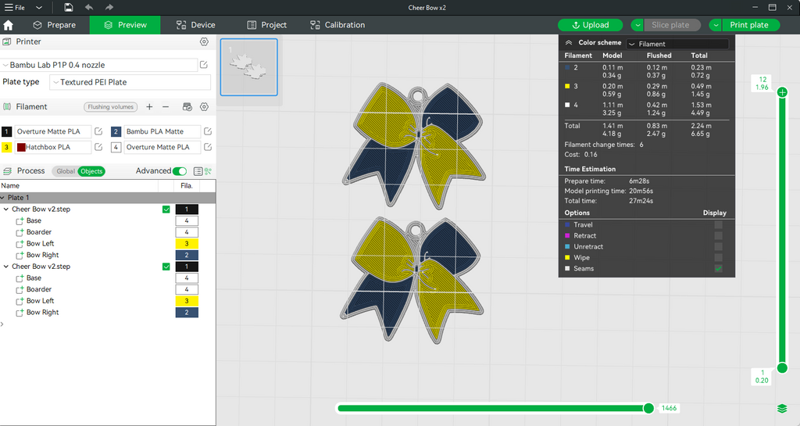Click the save project icon
The image size is (800, 426).
(69, 8)
